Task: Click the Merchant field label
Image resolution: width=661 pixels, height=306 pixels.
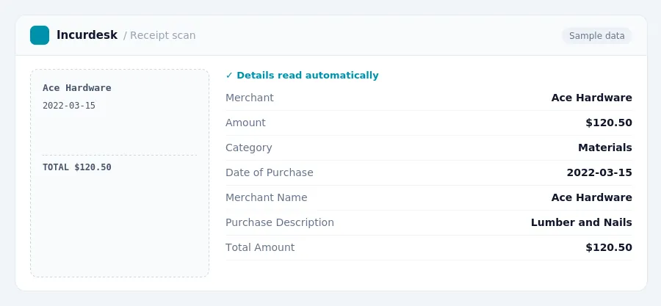Action: click(x=250, y=98)
